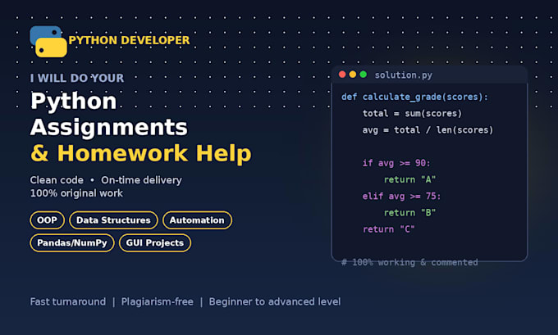Click the 'Python' headline word

point(74,102)
